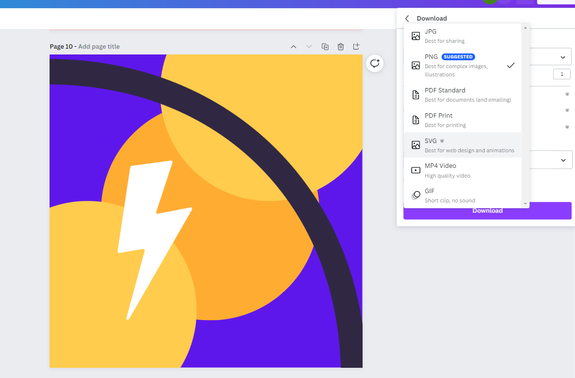Click the MP4 Video play icon
The image size is (575, 378).
416,170
